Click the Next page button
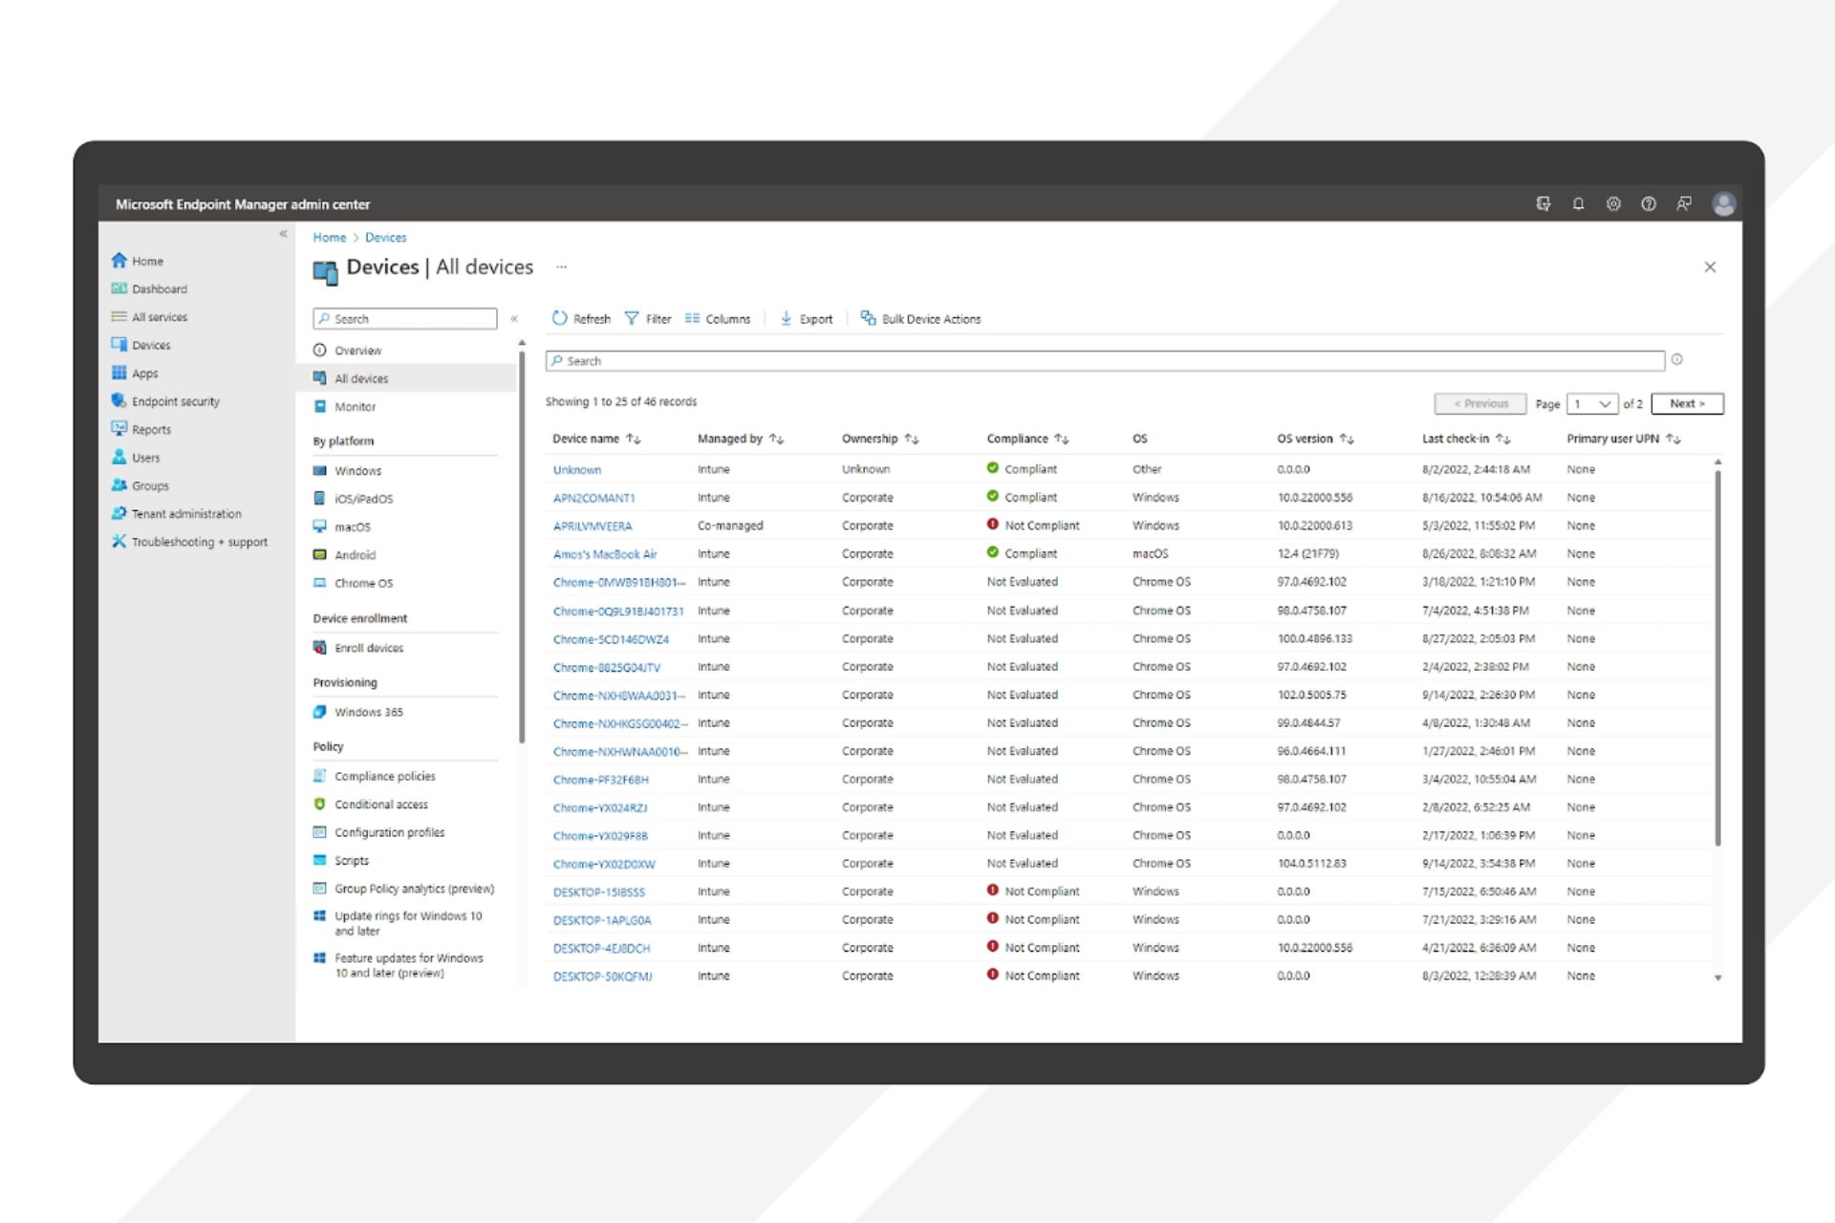Screen dimensions: 1835x1223 [1686, 403]
